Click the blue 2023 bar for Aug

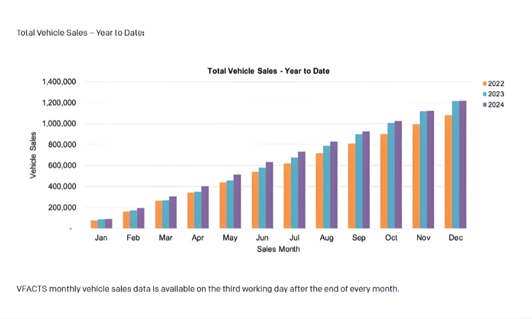click(x=327, y=187)
